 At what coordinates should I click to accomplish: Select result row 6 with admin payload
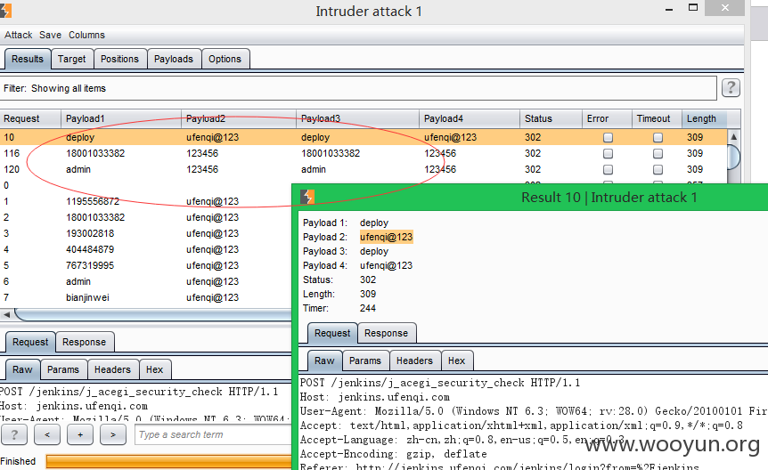coord(146,281)
